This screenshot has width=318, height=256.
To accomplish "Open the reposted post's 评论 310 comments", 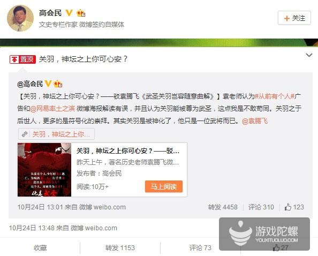I will click(x=261, y=207).
